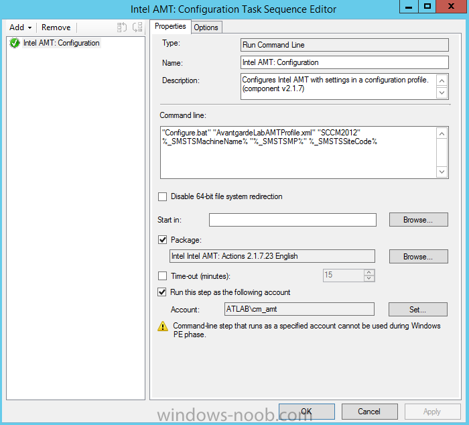Click the yellow warning icon
The image size is (469, 425).
(163, 326)
